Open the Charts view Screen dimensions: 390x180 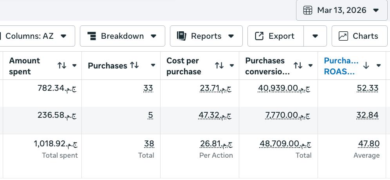tap(359, 36)
